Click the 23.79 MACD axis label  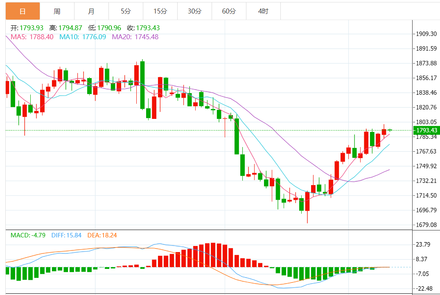click(x=423, y=245)
